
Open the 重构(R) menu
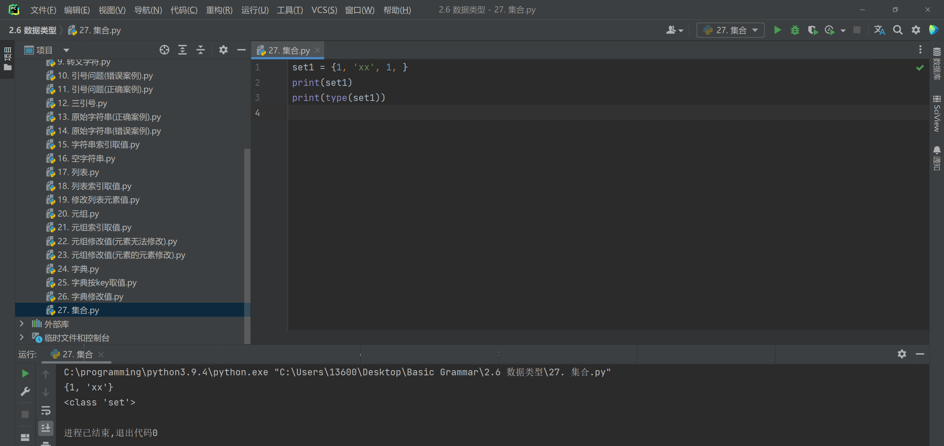(219, 10)
